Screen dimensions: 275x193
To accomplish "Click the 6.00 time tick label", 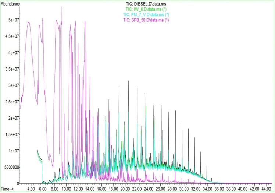I will [43, 189].
